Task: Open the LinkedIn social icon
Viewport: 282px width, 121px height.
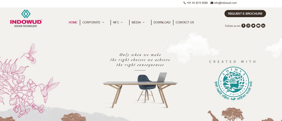Action: point(263,26)
